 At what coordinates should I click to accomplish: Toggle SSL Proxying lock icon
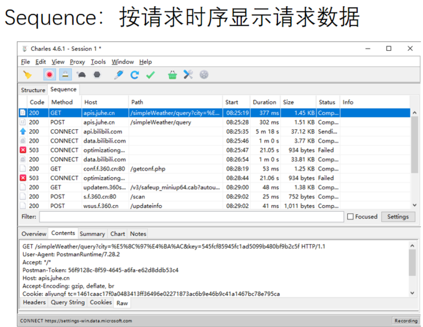65,75
